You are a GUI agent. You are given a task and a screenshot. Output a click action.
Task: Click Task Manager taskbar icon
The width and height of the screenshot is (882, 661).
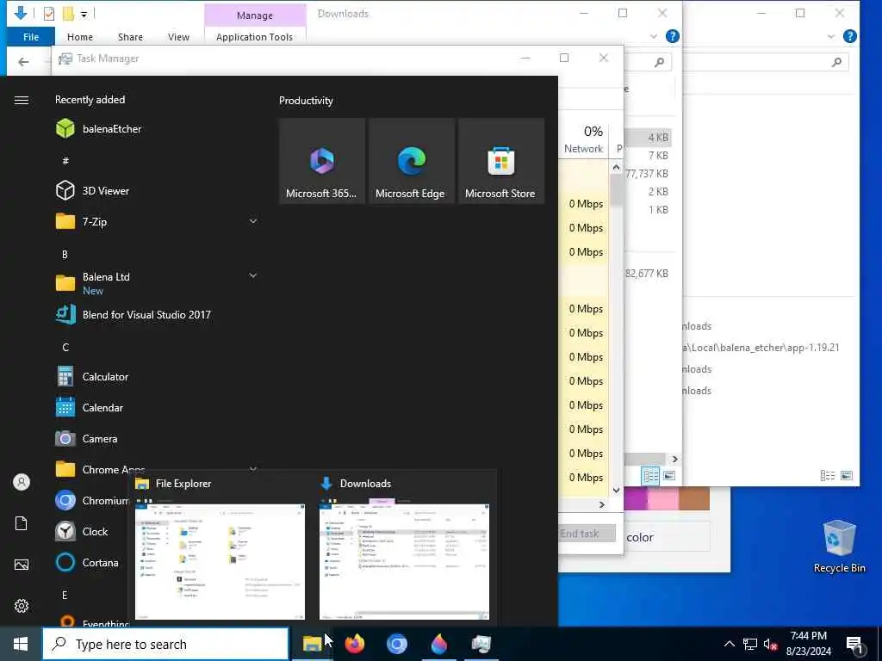point(481,644)
